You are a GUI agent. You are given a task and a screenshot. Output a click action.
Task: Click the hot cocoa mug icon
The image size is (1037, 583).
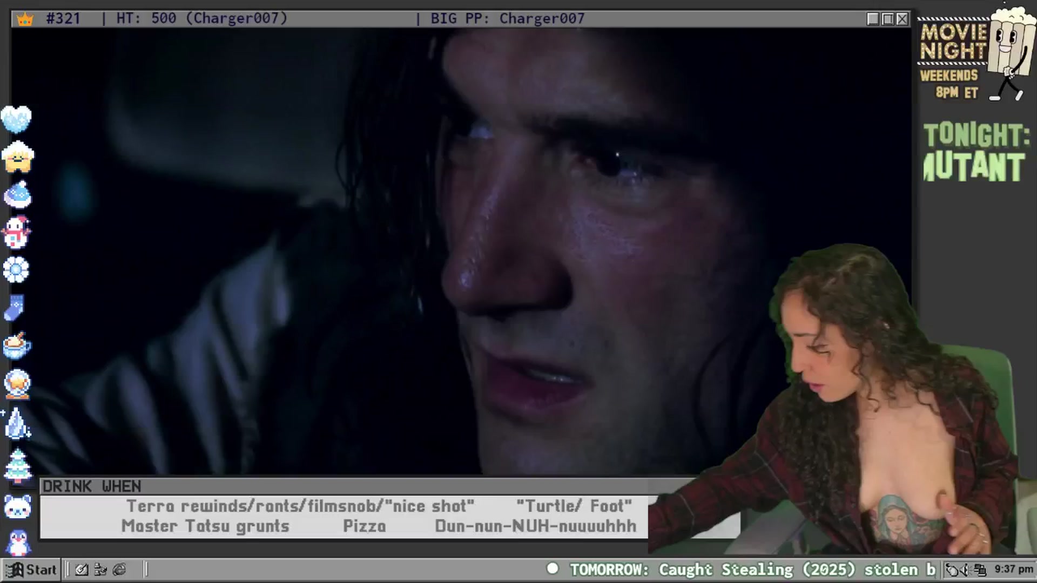17,345
